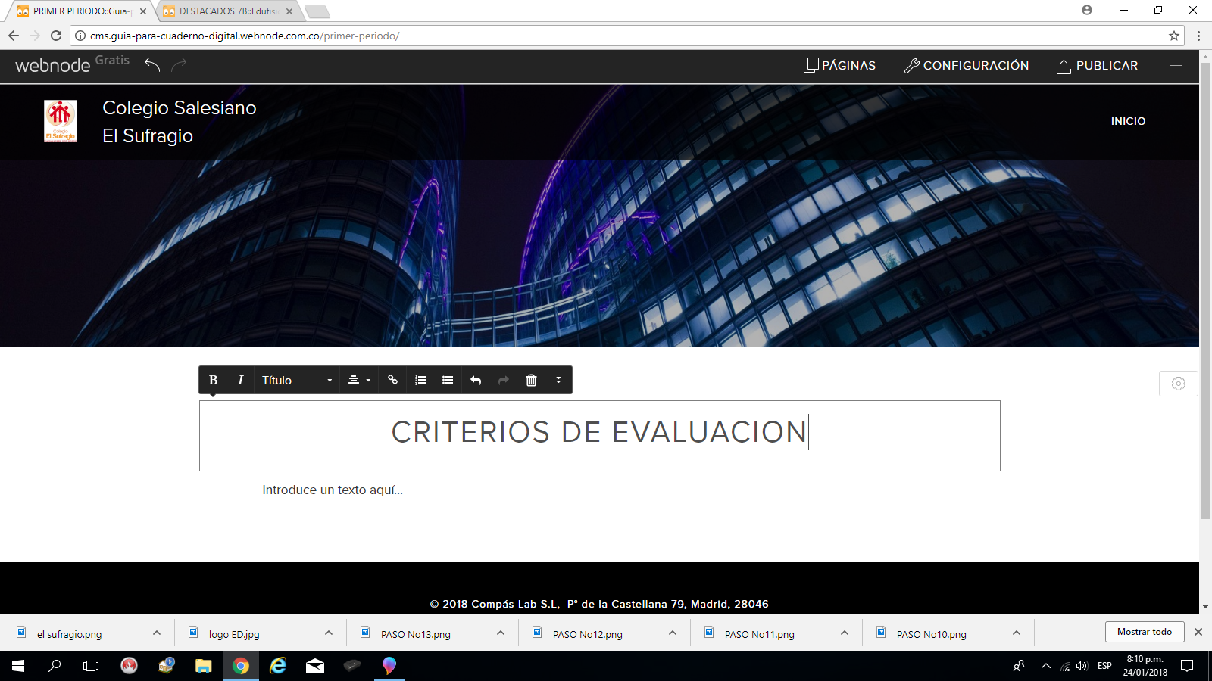Expand options for PASO No10.png download
This screenshot has width=1212, height=681.
coord(1017,633)
